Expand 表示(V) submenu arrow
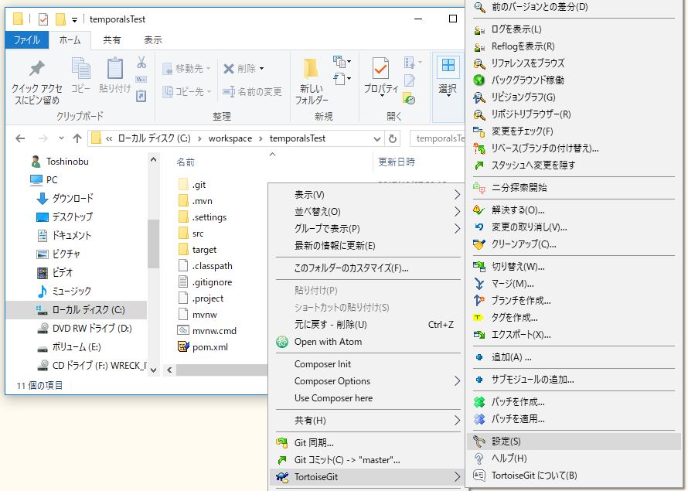Viewport: 688px width, 491px height. tap(457, 194)
